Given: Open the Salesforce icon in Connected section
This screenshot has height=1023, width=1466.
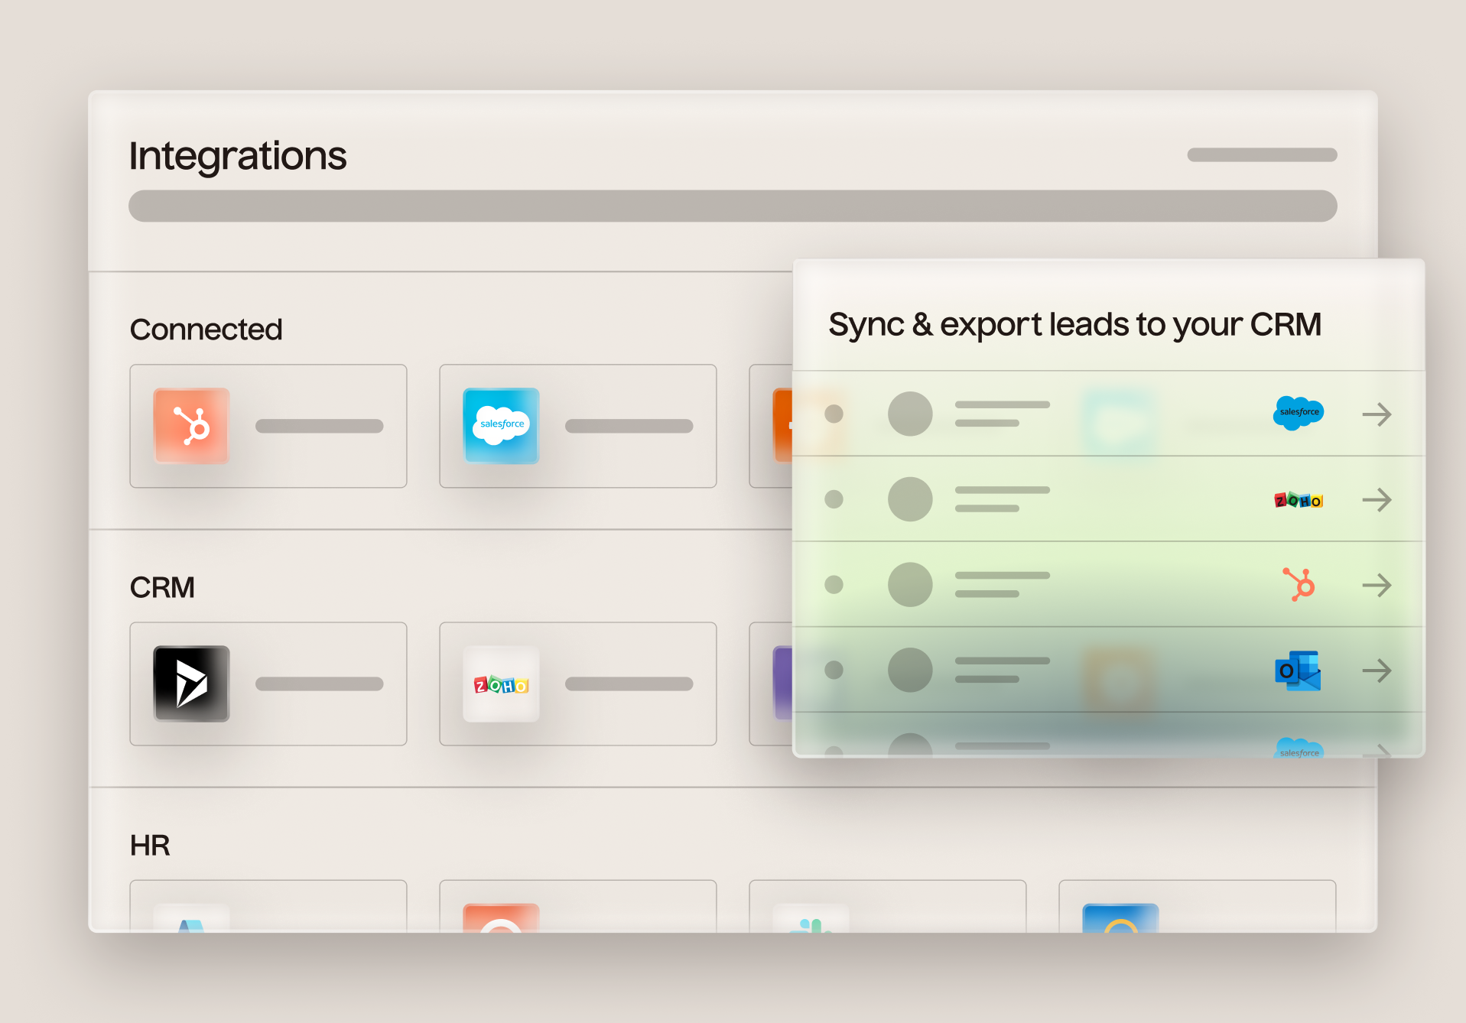Looking at the screenshot, I should pyautogui.click(x=501, y=426).
